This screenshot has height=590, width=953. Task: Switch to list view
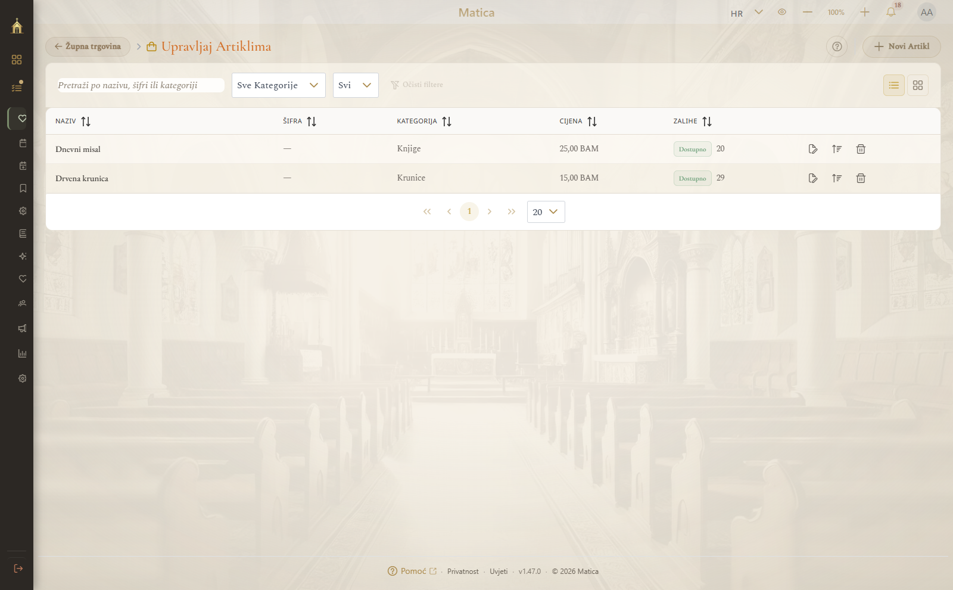tap(894, 85)
